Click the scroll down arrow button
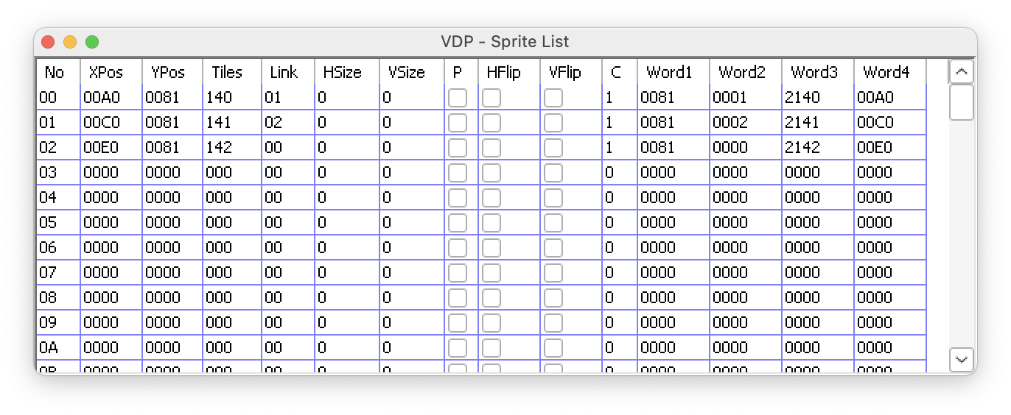Viewport: 1011px width, 415px height. coord(962,359)
